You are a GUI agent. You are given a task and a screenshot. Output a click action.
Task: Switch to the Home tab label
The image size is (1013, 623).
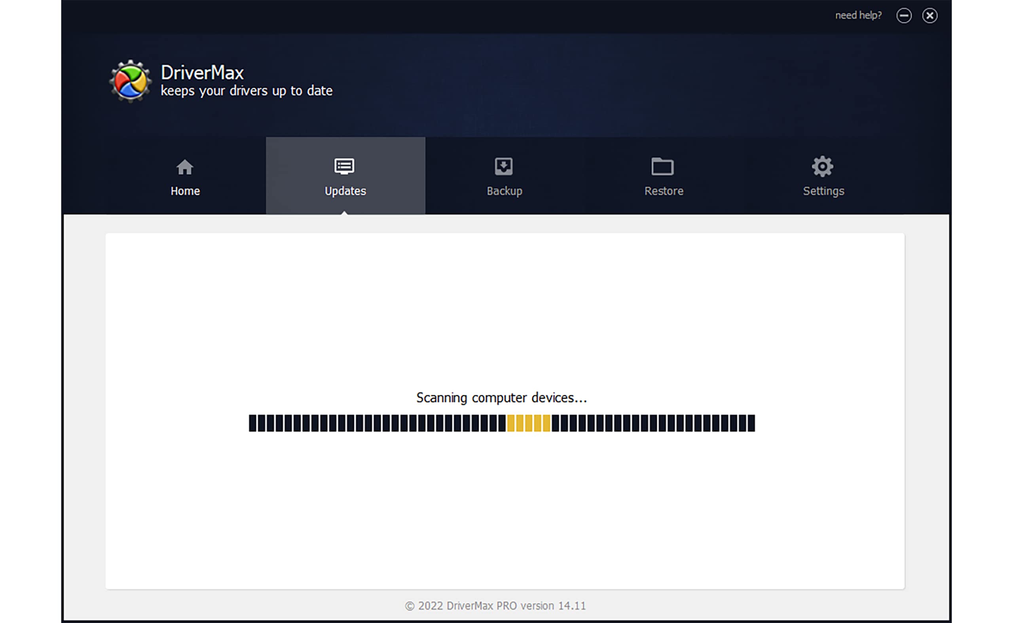click(185, 191)
